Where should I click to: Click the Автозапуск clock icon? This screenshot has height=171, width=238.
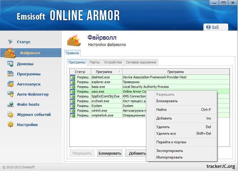click(x=10, y=84)
